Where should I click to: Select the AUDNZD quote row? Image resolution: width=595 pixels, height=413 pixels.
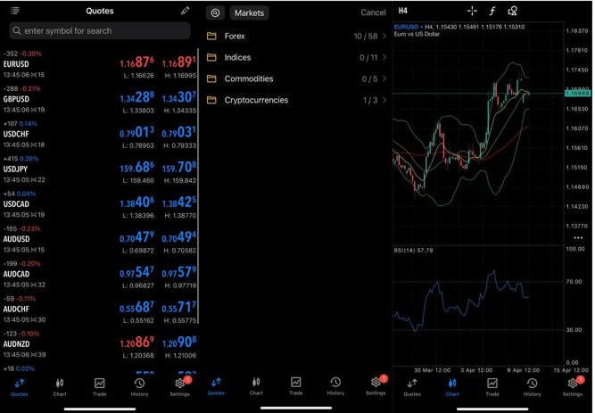click(99, 344)
